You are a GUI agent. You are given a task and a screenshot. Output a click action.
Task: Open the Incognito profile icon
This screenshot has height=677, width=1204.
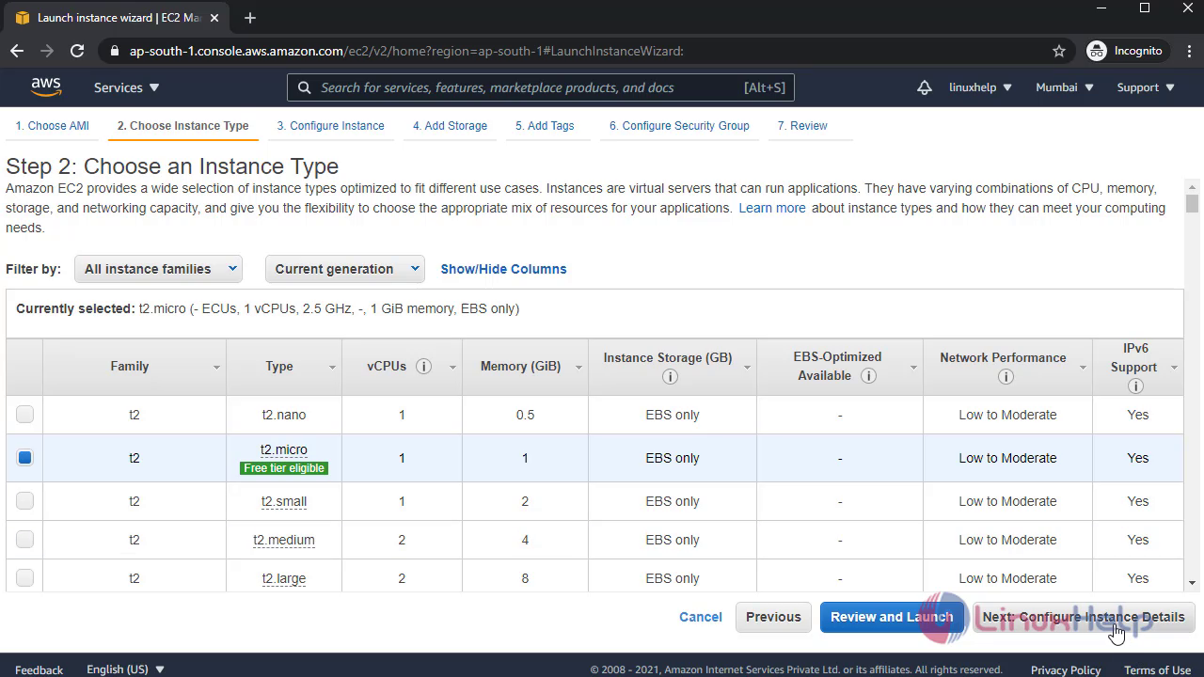tap(1097, 51)
